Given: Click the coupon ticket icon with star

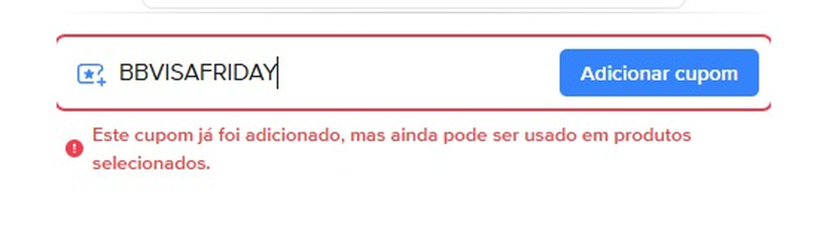Looking at the screenshot, I should pos(91,74).
